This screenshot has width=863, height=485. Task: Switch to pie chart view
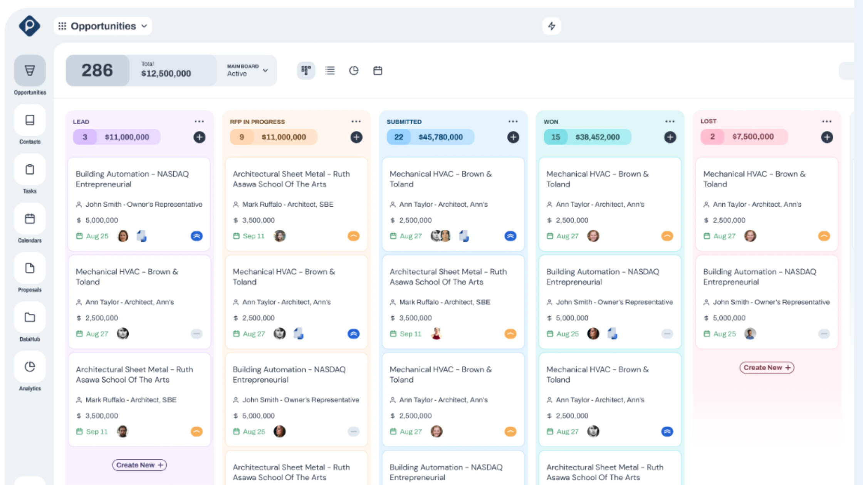point(354,70)
